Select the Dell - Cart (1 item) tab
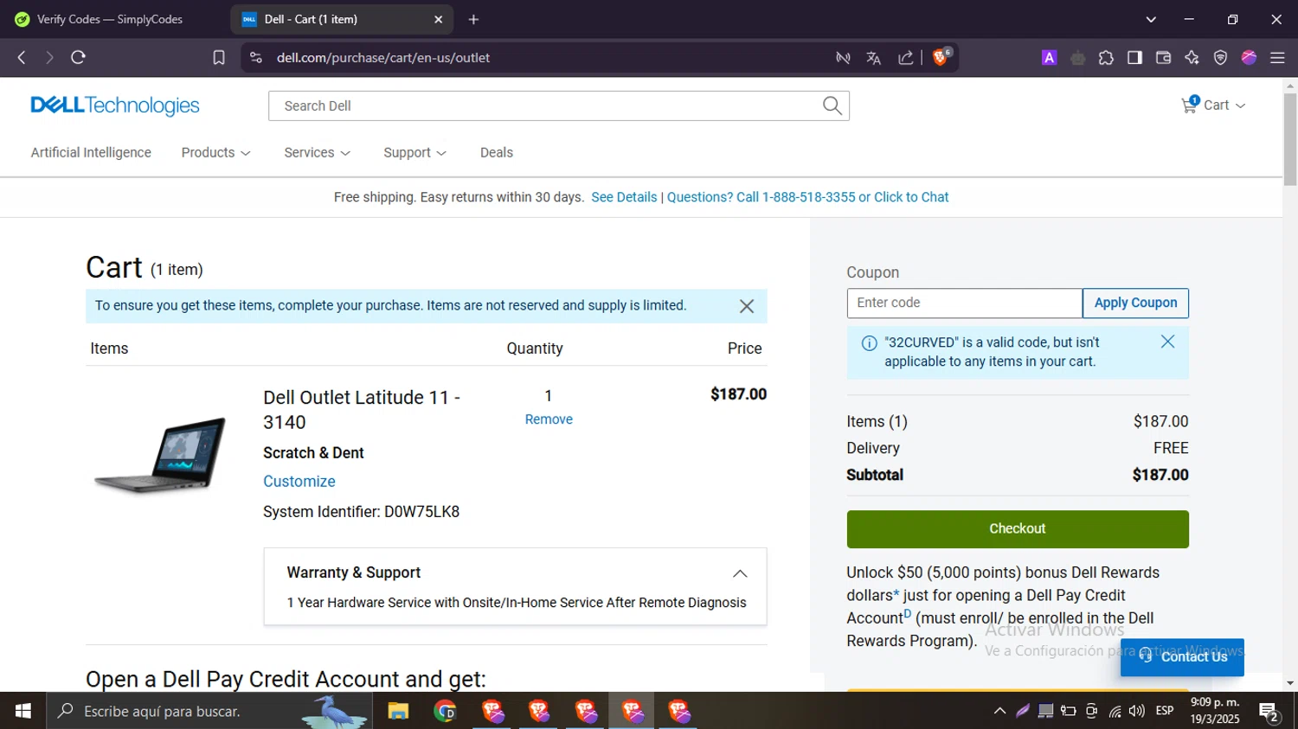 pos(343,19)
